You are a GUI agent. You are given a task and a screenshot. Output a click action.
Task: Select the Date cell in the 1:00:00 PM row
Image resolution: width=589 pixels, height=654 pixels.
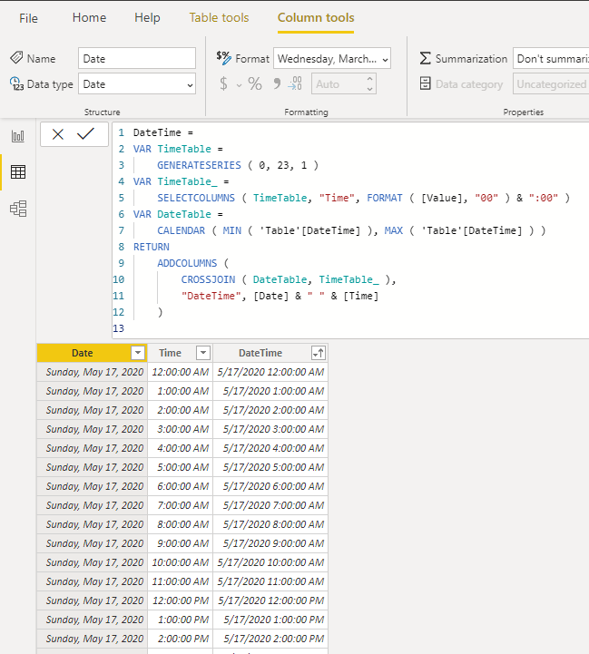tap(93, 620)
